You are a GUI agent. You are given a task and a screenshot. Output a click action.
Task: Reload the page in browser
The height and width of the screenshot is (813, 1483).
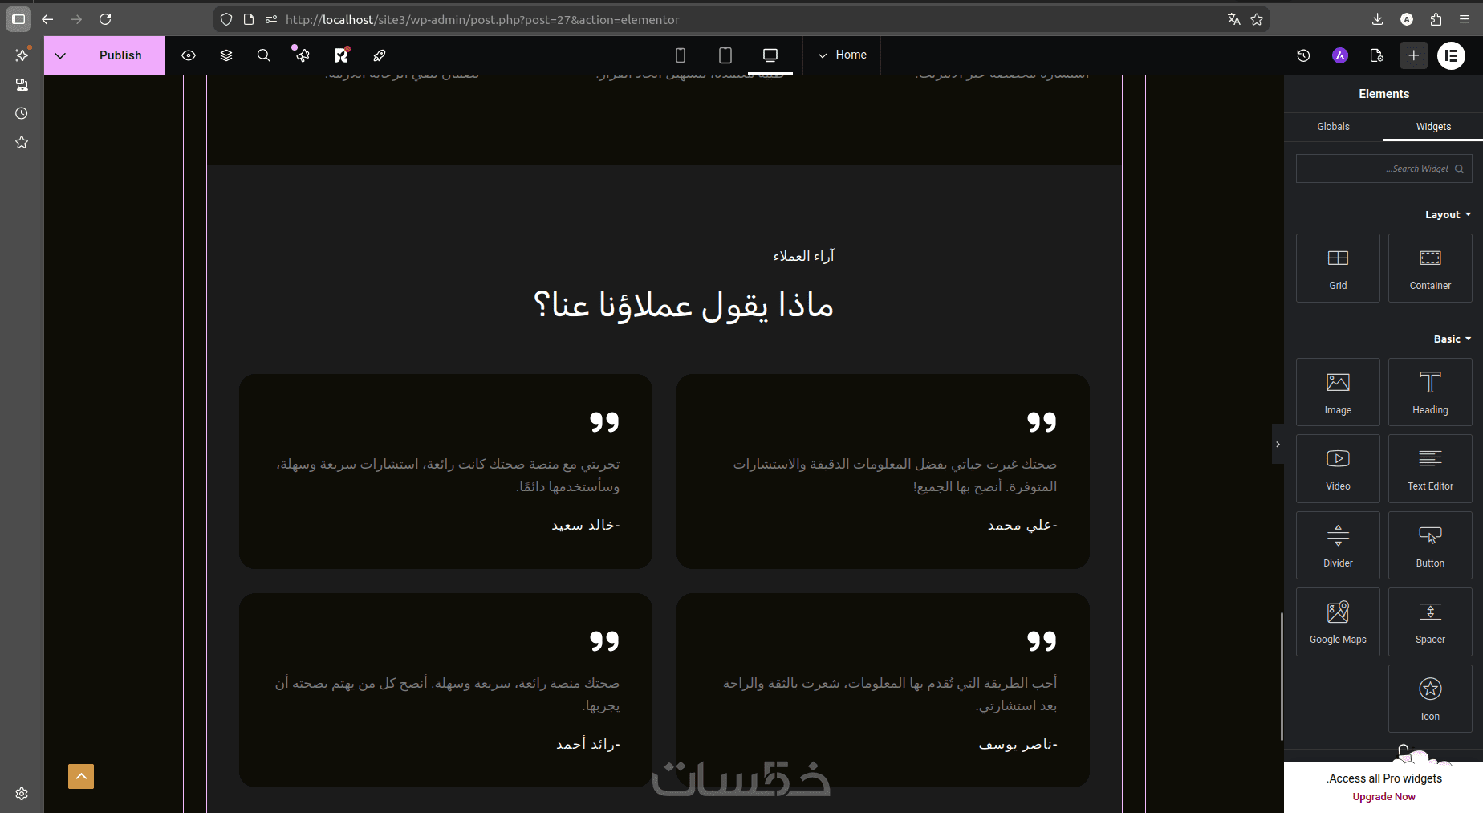coord(105,19)
